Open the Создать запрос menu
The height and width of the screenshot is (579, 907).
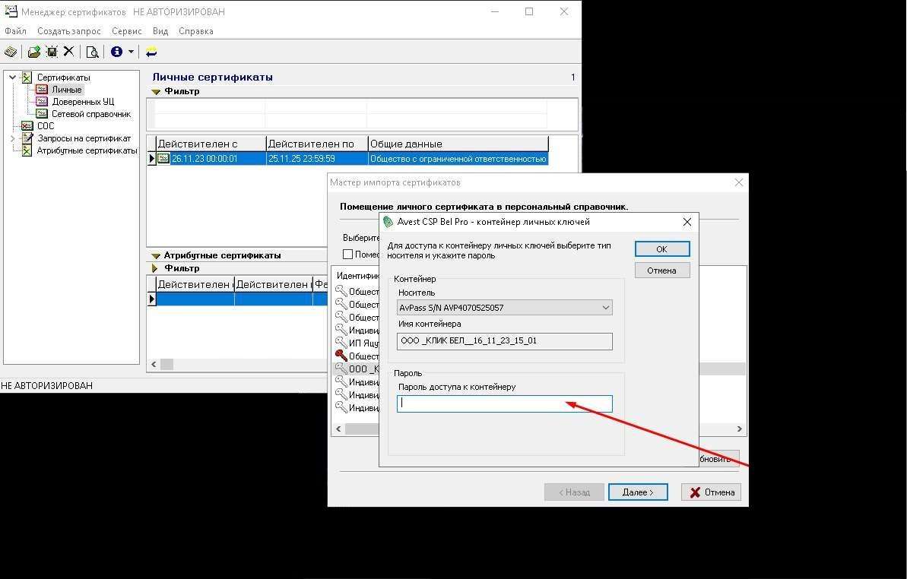[x=68, y=31]
